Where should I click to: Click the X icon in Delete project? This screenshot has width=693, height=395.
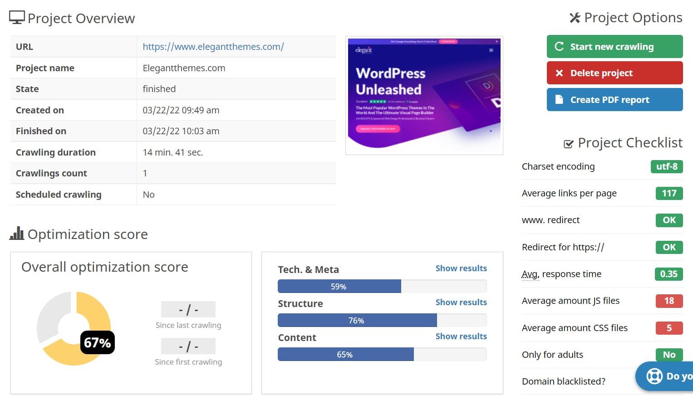pos(559,73)
